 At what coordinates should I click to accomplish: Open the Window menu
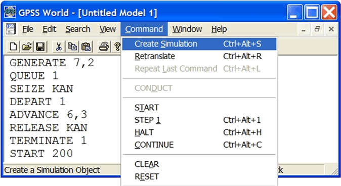tap(187, 29)
